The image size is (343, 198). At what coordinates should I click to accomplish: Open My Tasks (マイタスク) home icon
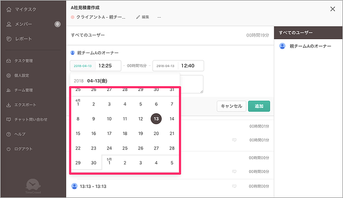[9, 10]
